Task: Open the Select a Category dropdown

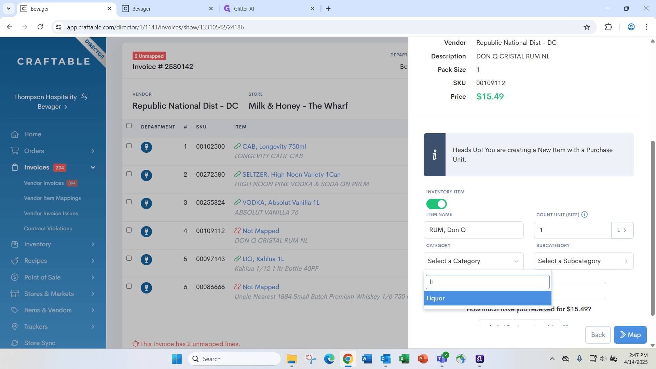Action: (474, 261)
